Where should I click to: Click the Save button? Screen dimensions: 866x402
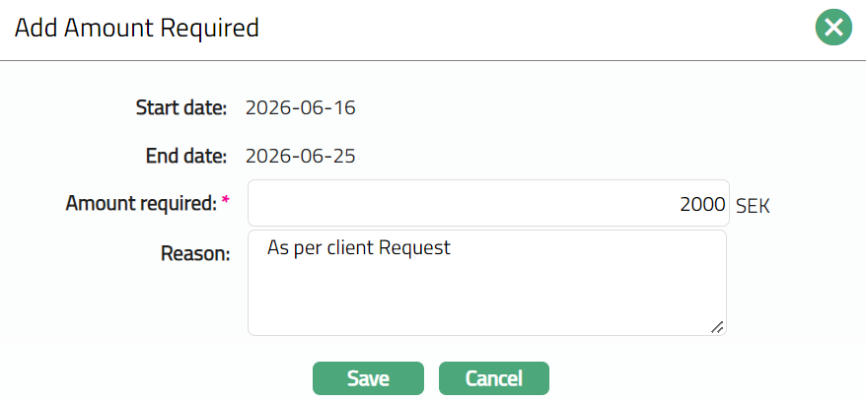point(368,378)
